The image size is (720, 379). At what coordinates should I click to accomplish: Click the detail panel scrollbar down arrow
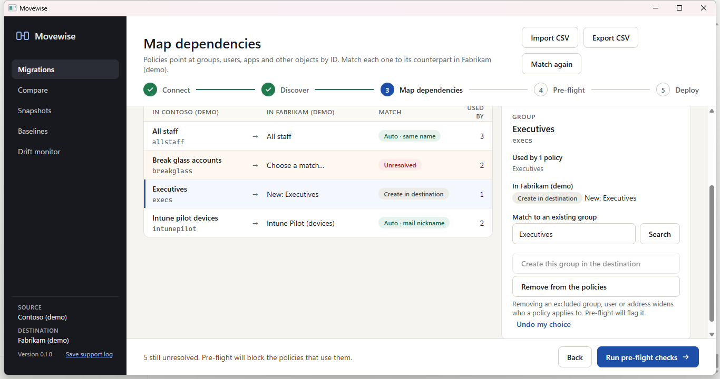coord(712,334)
